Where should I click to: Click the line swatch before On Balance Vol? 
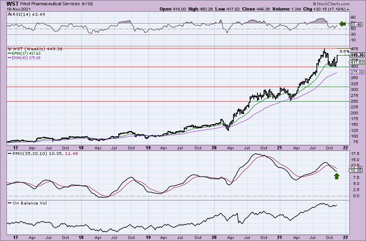point(10,203)
